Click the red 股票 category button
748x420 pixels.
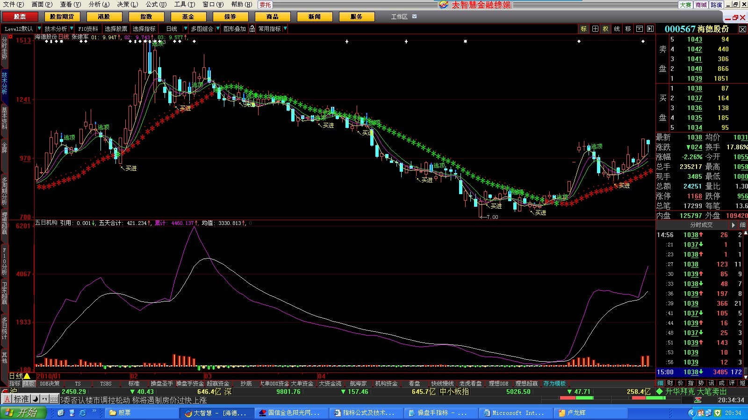20,17
